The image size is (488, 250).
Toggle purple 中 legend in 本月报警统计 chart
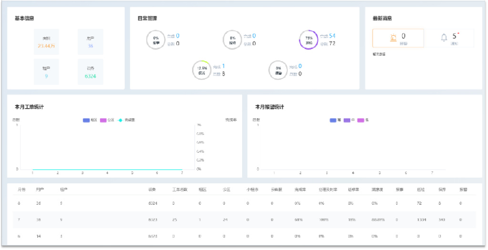point(349,120)
